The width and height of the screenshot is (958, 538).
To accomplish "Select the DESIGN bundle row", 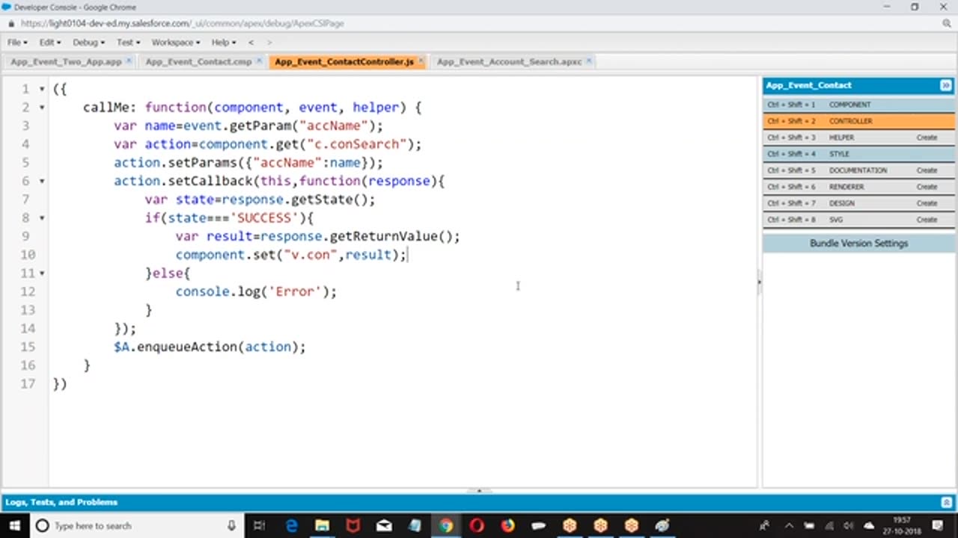I will [x=859, y=203].
